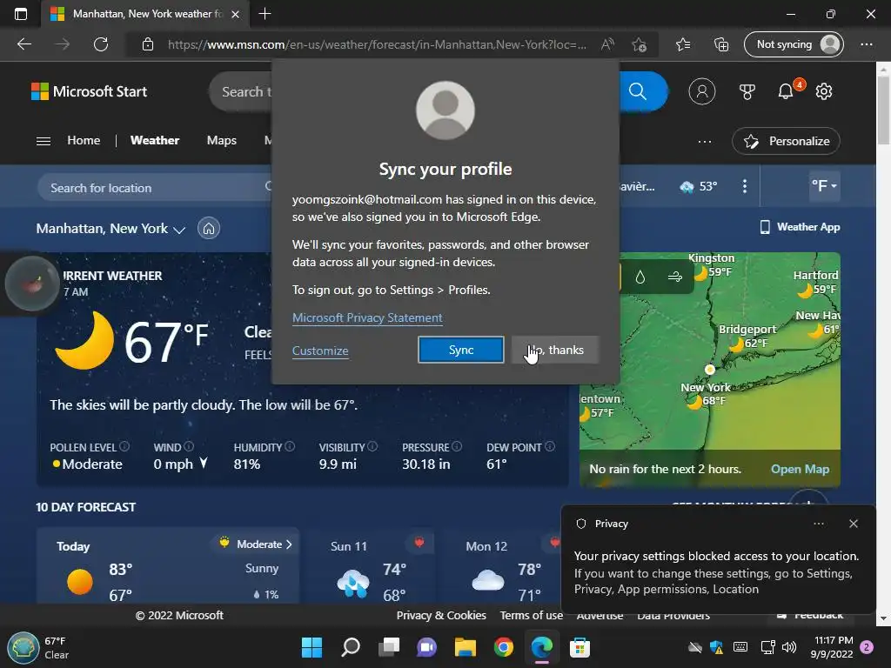The image size is (891, 668).
Task: Open Terms of use footer link
Action: [x=532, y=615]
